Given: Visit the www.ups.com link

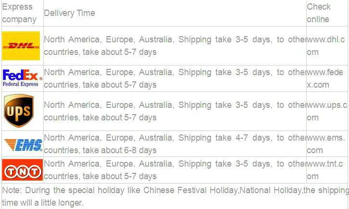Looking at the screenshot, I should pos(327,111).
